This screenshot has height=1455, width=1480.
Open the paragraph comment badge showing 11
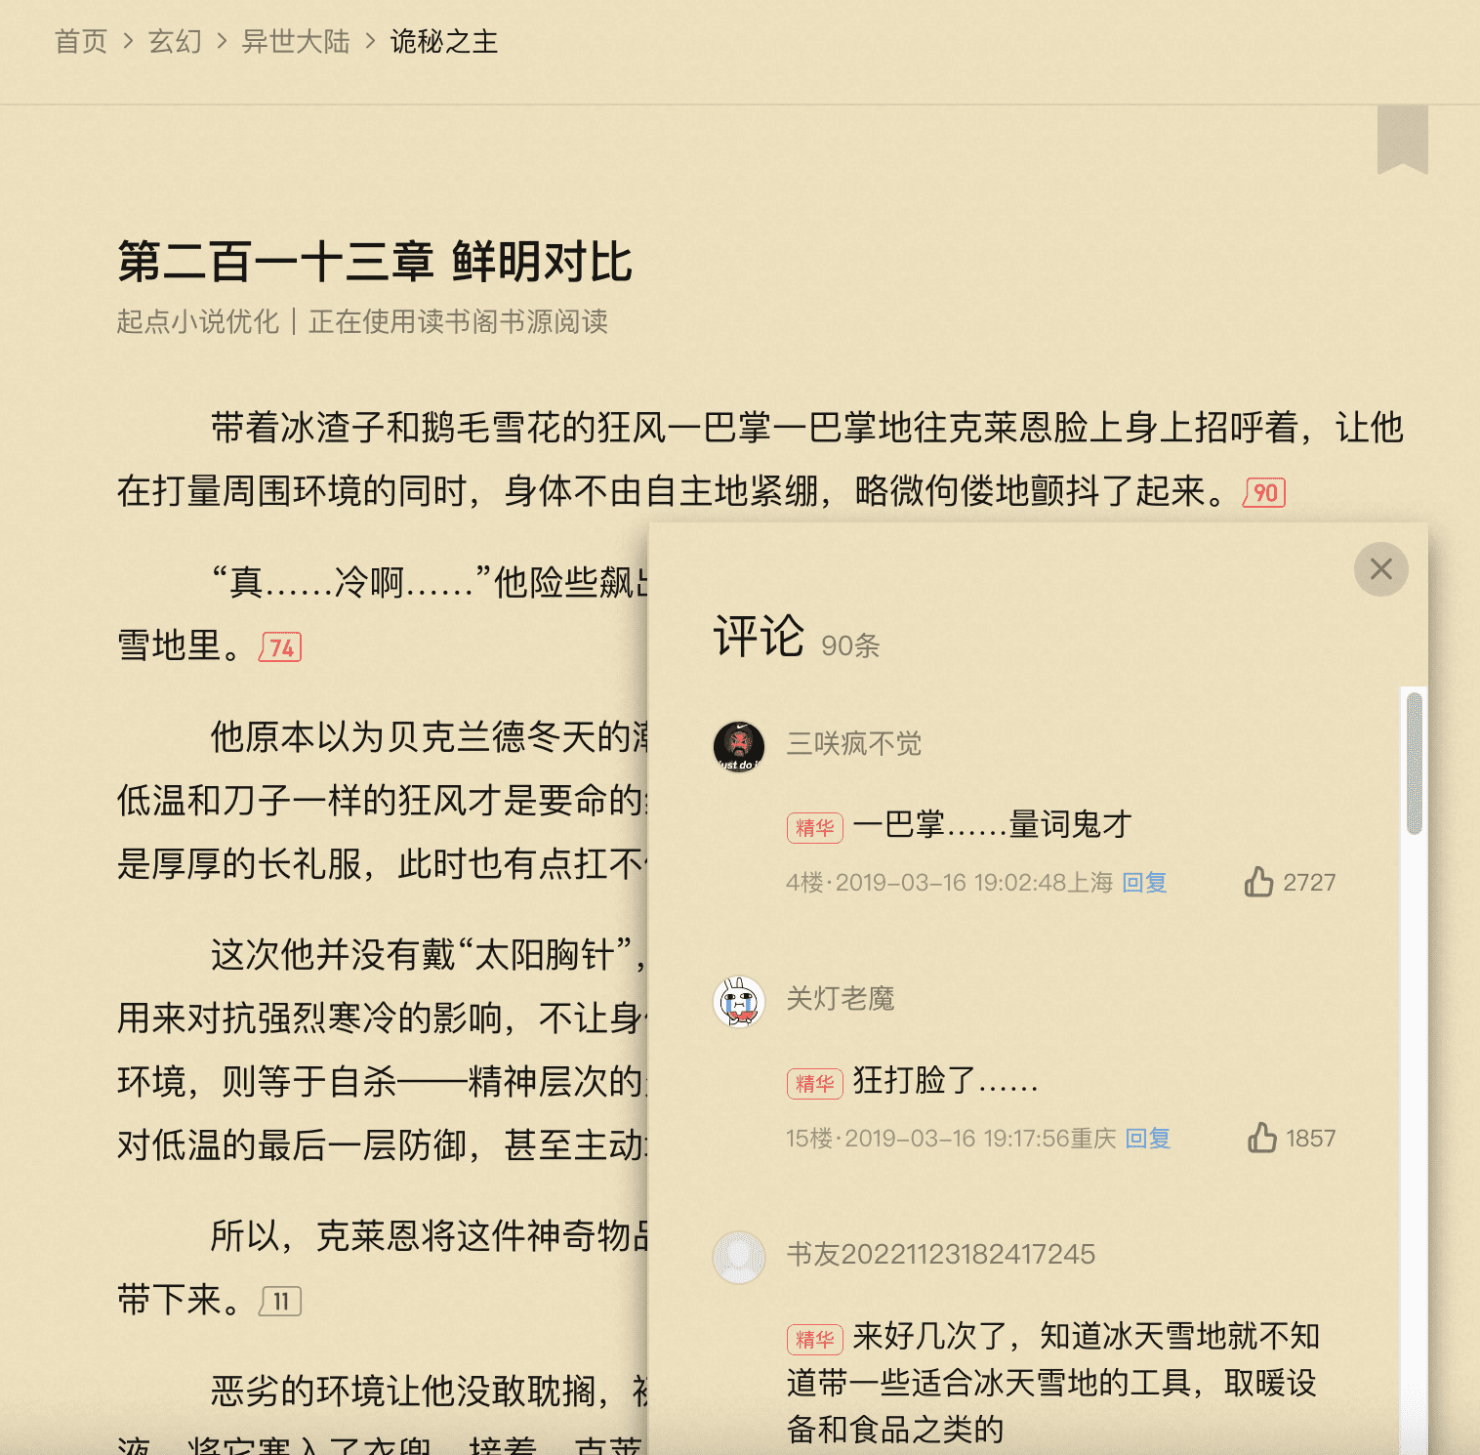(280, 1301)
